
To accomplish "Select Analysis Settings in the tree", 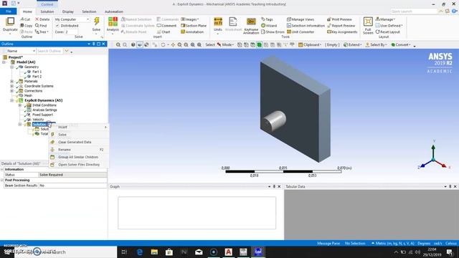I will pyautogui.click(x=44, y=110).
